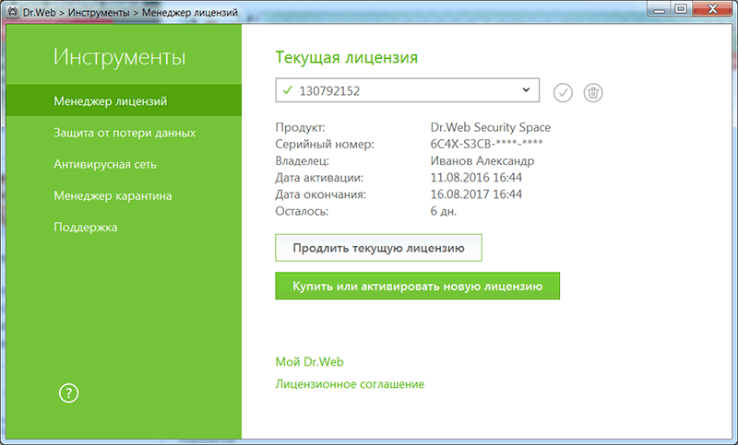Click the serial number 6C4X-S3CB-****-****
738x445 pixels.
click(487, 144)
